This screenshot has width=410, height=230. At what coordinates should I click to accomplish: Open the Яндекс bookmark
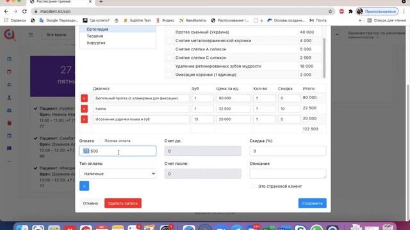(x=165, y=20)
